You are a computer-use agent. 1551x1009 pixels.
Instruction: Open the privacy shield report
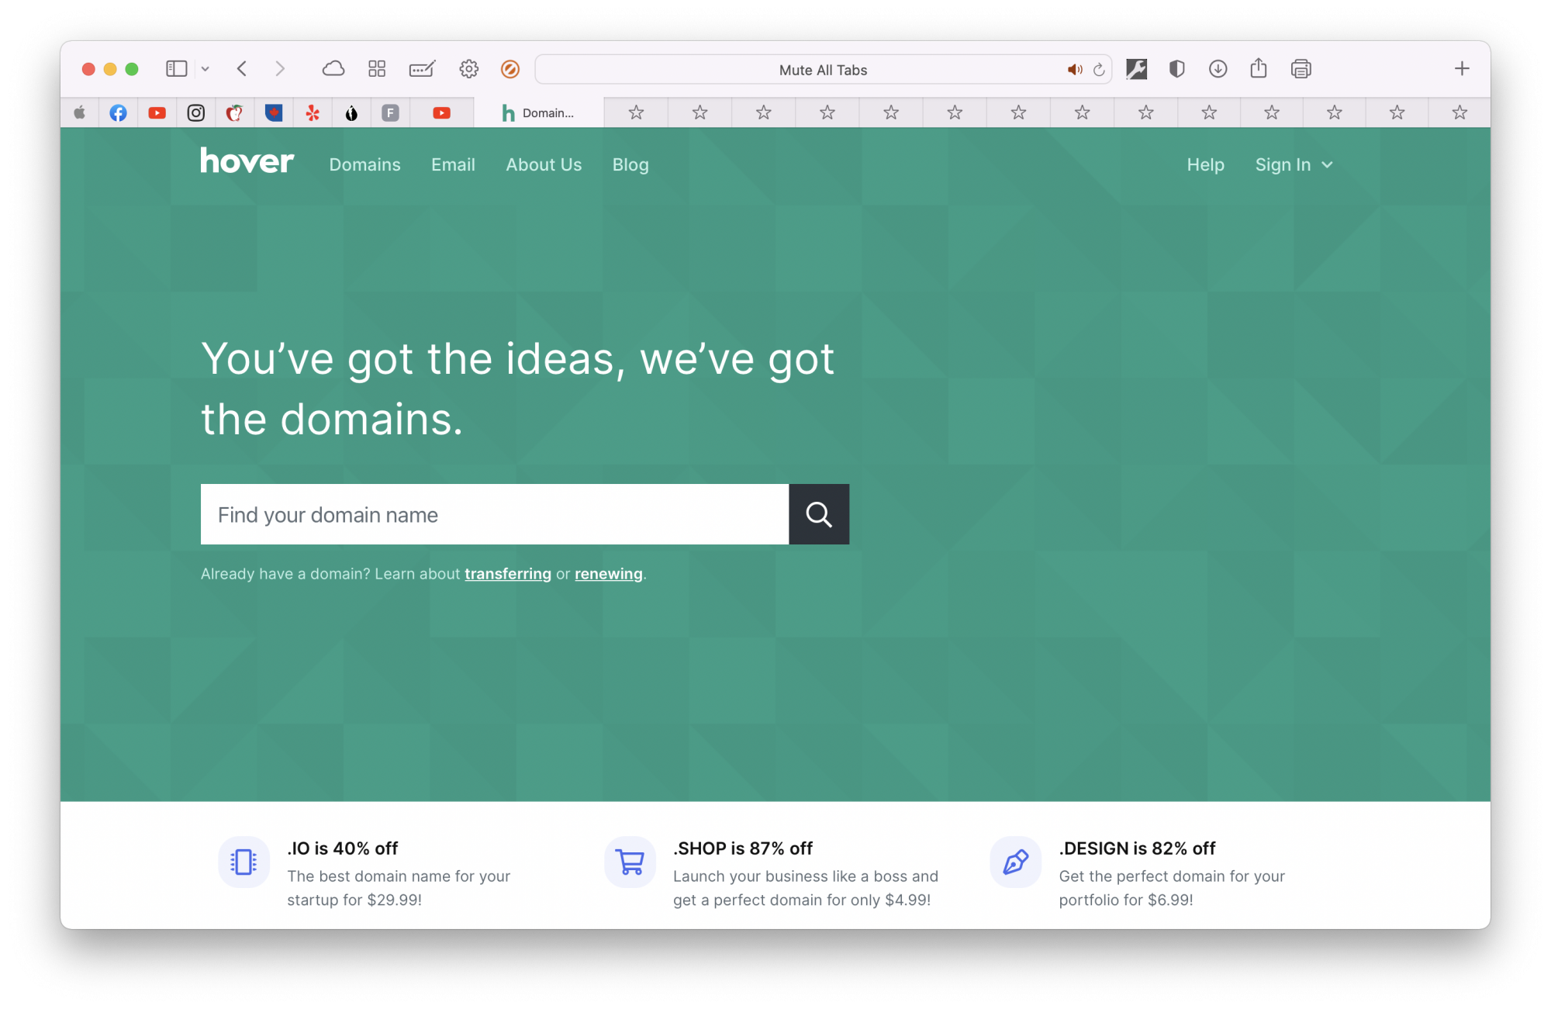pyautogui.click(x=1176, y=69)
